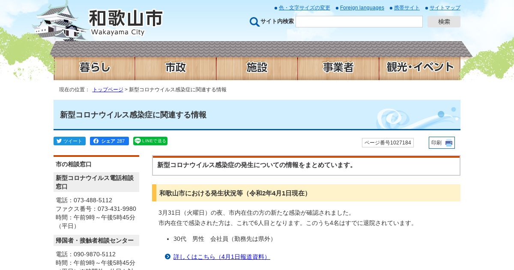
Task: Open the 色・文字サイズの変更 link
Action: 305,8
